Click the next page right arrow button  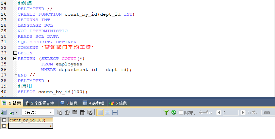click(x=243, y=112)
